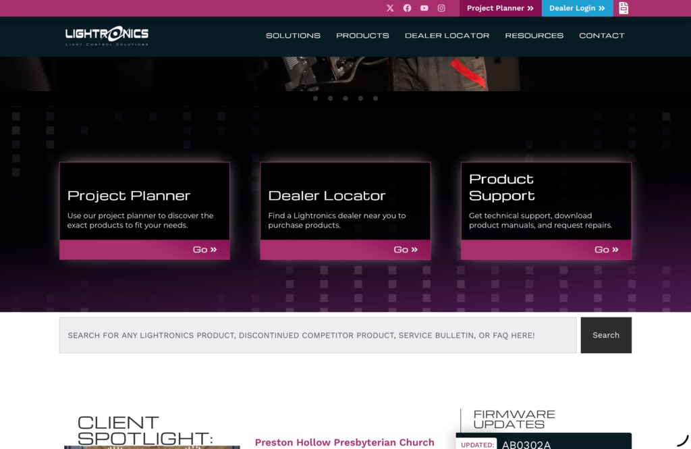Open Preston Hollow Presbyterian Church link

[x=345, y=442]
